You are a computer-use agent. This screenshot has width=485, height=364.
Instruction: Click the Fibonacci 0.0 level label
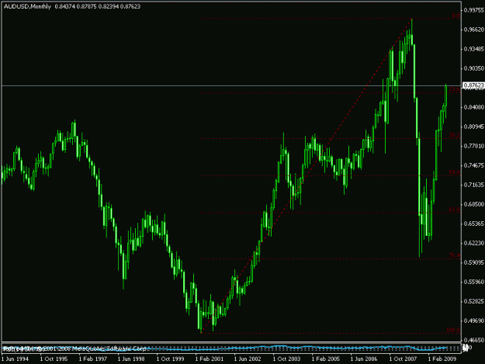pyautogui.click(x=456, y=16)
